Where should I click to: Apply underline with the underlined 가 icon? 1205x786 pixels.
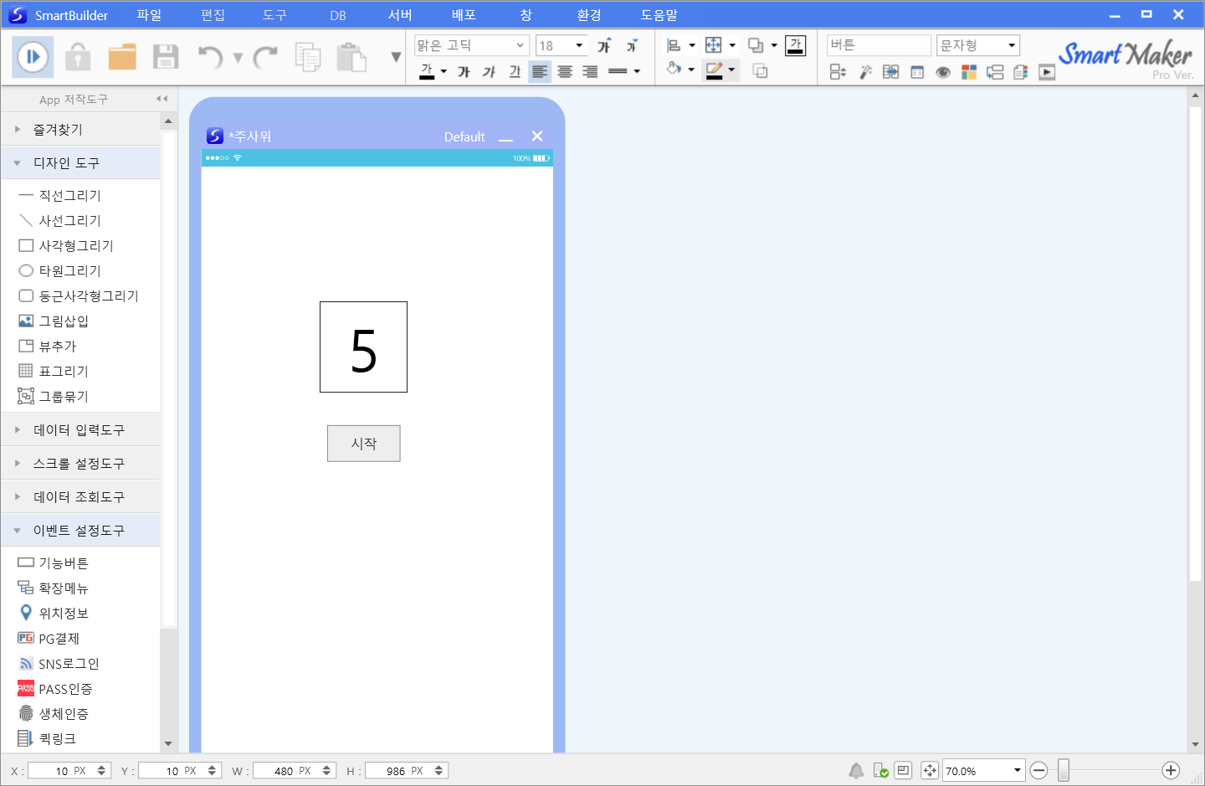click(515, 72)
